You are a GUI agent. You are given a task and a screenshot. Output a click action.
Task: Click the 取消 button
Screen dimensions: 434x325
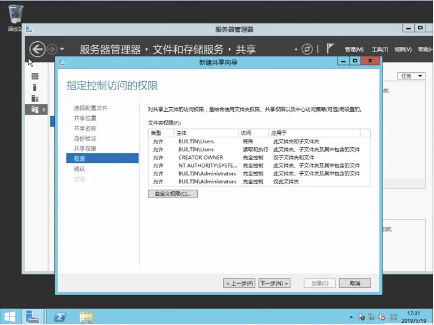click(355, 283)
